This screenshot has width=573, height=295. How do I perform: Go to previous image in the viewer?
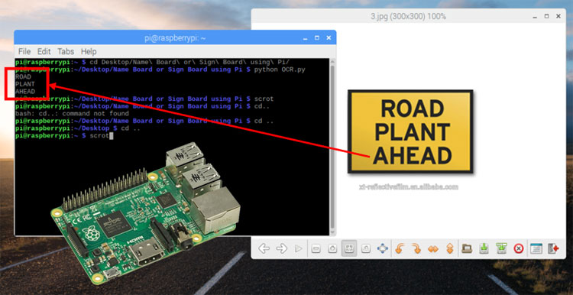pos(264,249)
